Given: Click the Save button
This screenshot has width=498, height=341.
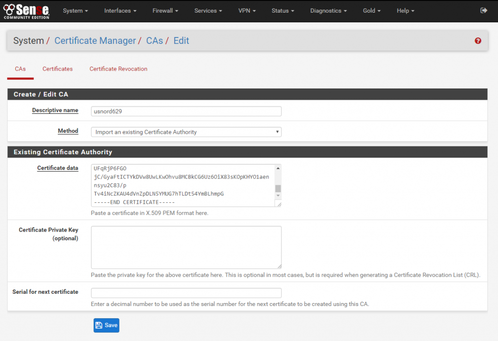Looking at the screenshot, I should pyautogui.click(x=106, y=325).
